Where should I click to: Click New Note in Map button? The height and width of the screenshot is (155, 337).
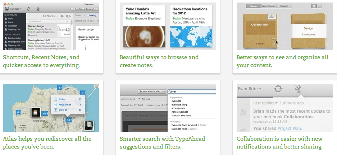coord(150,91)
